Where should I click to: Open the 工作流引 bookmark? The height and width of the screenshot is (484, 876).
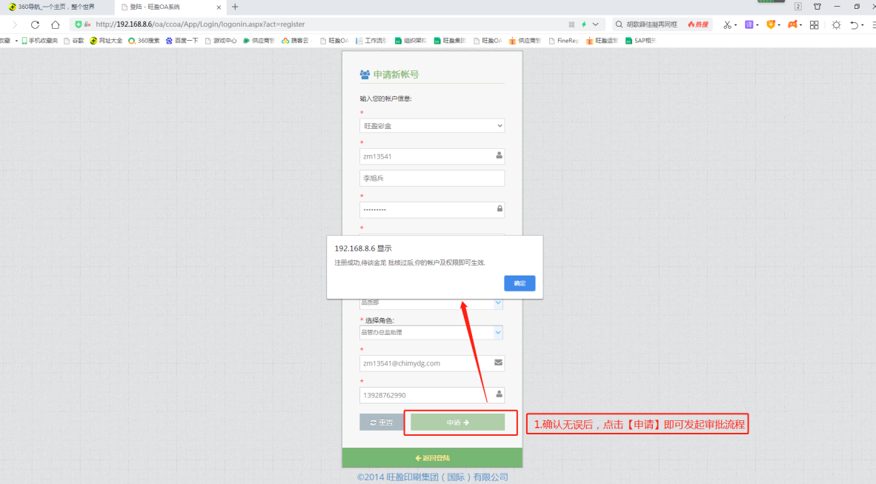click(x=371, y=41)
